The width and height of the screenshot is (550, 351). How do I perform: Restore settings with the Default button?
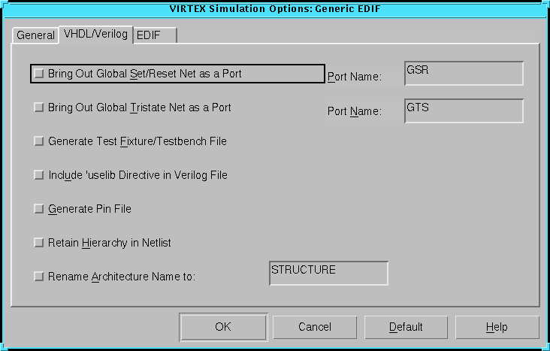406,327
